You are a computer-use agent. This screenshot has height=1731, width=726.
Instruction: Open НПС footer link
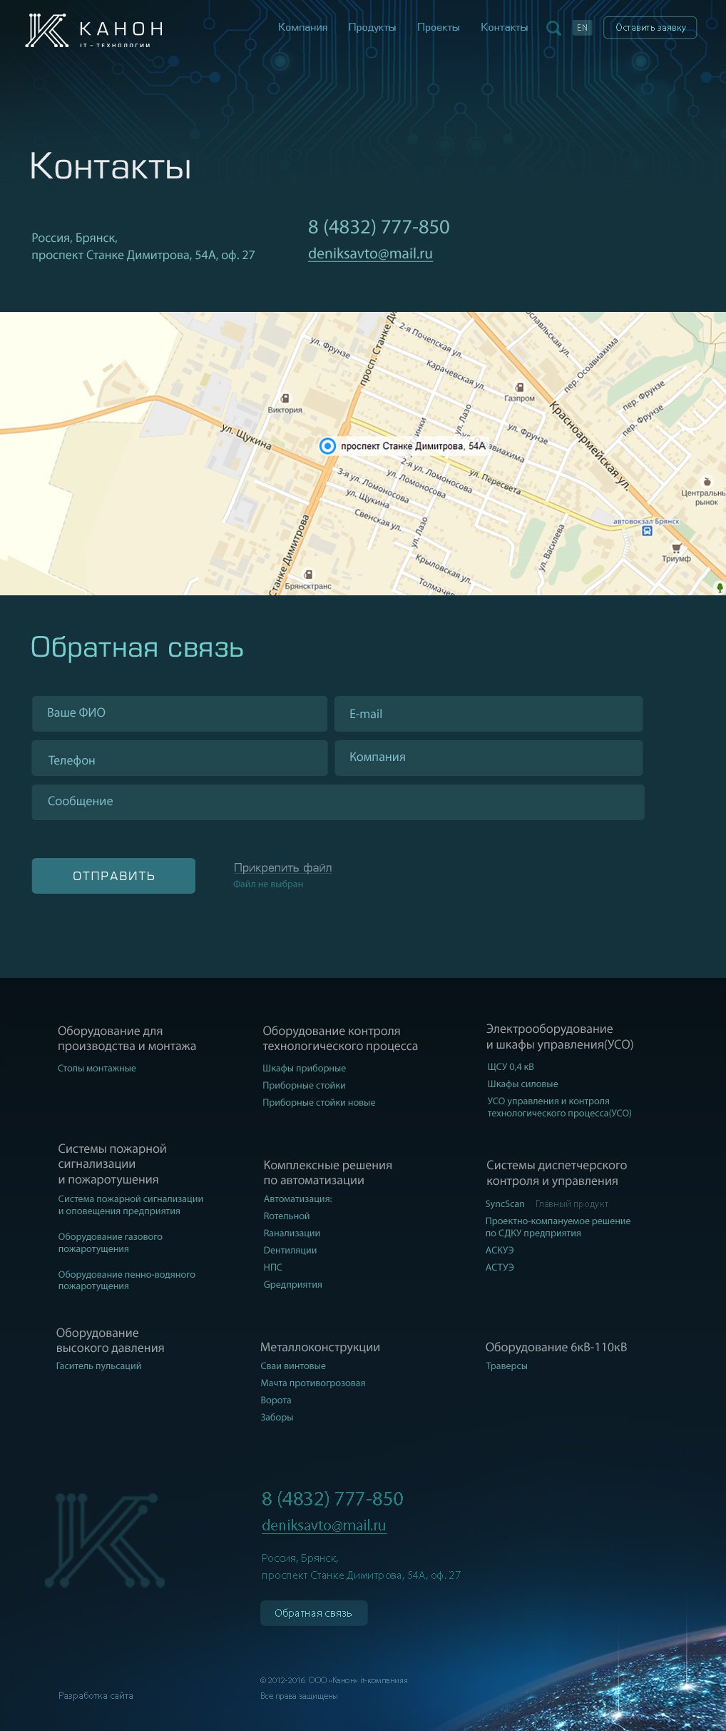point(273,1267)
